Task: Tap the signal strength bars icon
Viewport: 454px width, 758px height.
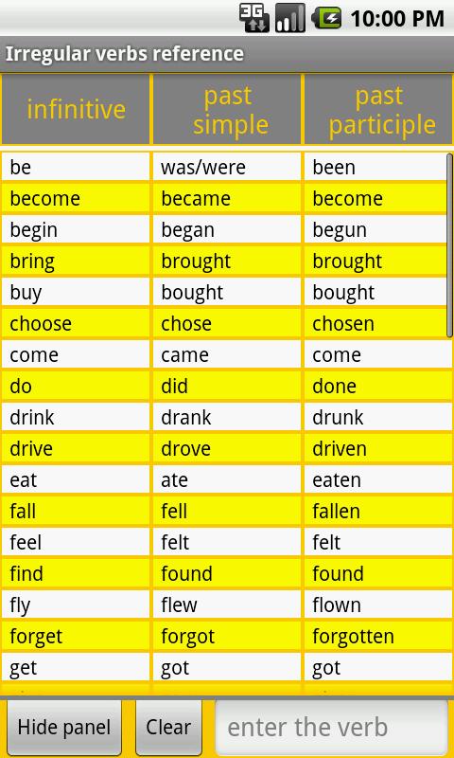Action: [x=290, y=18]
